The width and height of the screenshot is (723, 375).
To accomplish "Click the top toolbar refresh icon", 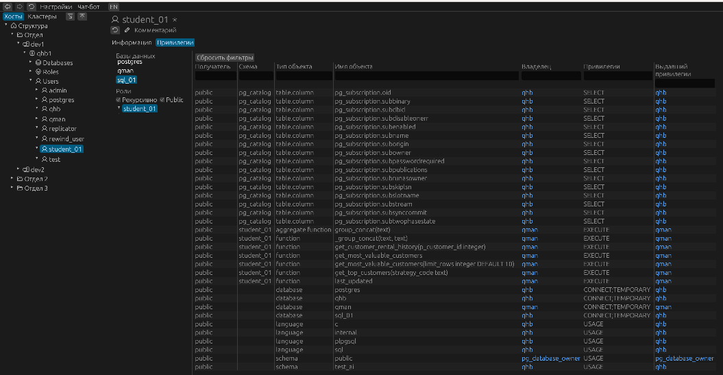I will [x=31, y=6].
